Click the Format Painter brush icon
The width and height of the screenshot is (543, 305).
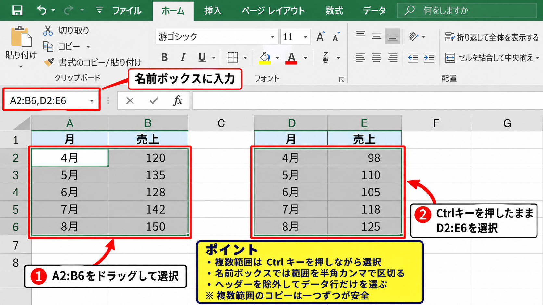49,62
